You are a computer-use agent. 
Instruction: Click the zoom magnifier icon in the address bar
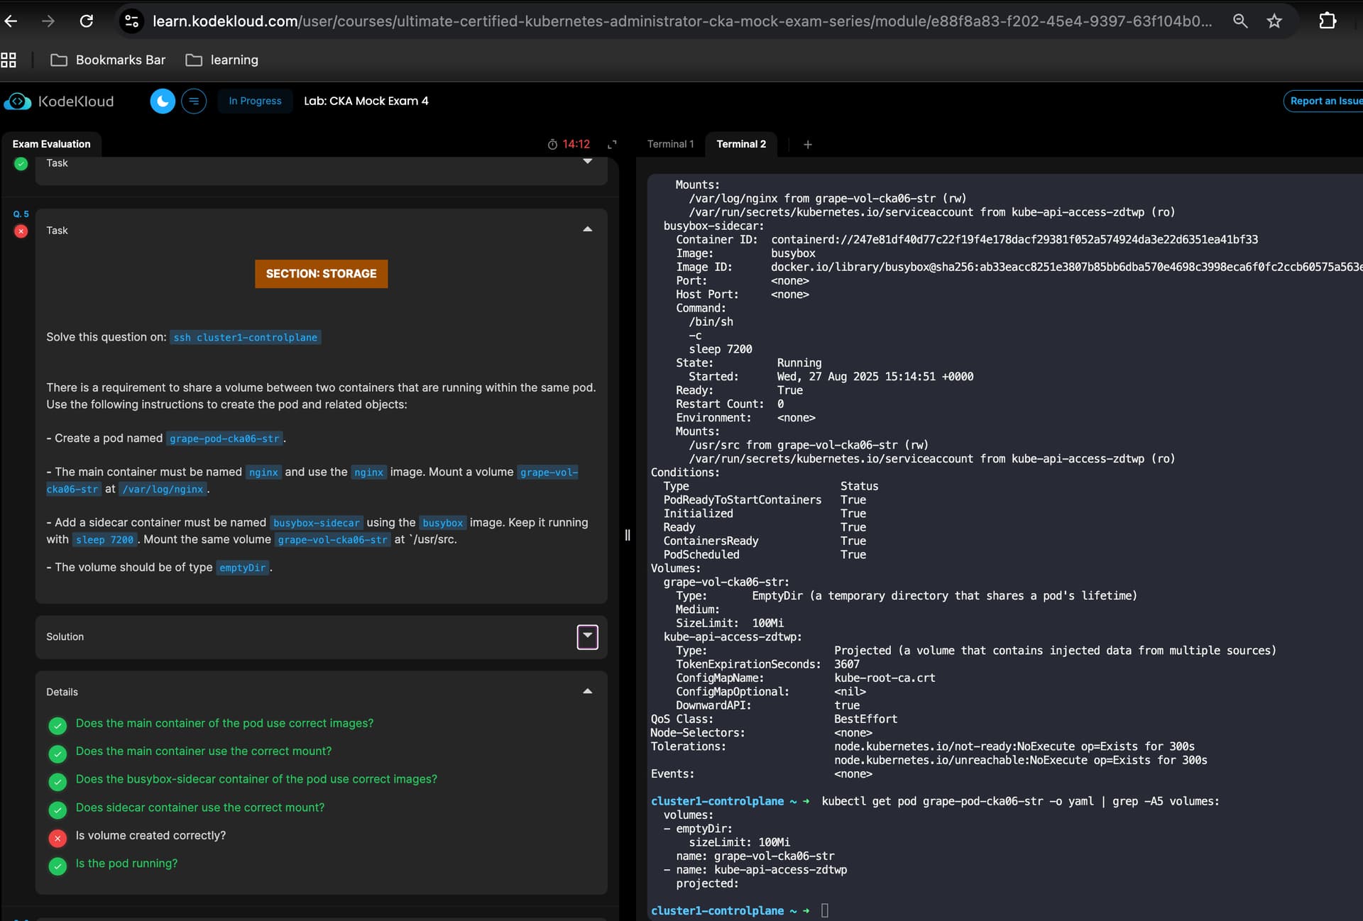[x=1240, y=21]
